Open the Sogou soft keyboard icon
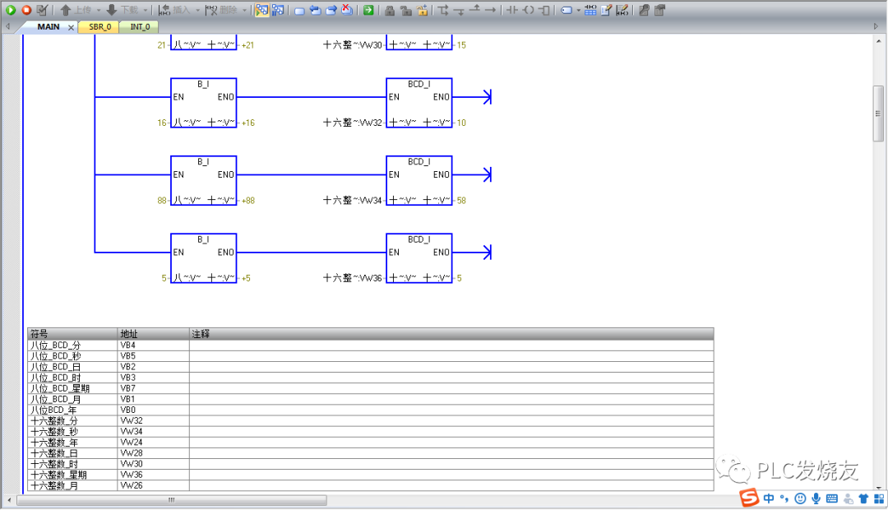888x510 pixels. [x=831, y=498]
